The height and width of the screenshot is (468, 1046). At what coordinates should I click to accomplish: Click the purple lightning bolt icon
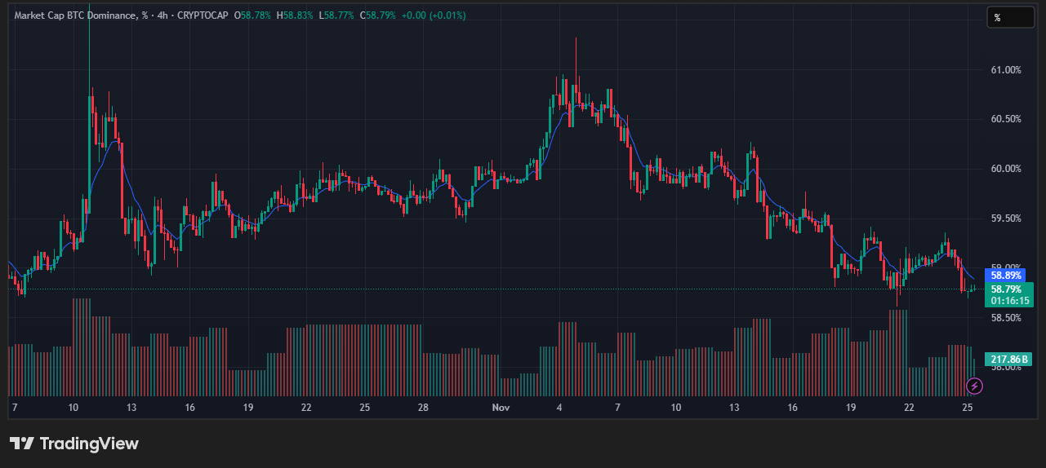pyautogui.click(x=974, y=385)
